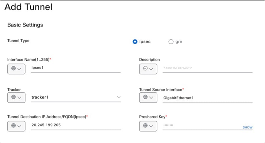Click default checkmark icon beside Description
Screen dimensions: 265x143
tap(145, 69)
